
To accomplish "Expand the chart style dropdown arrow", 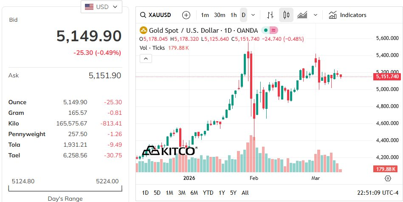I will [x=316, y=15].
